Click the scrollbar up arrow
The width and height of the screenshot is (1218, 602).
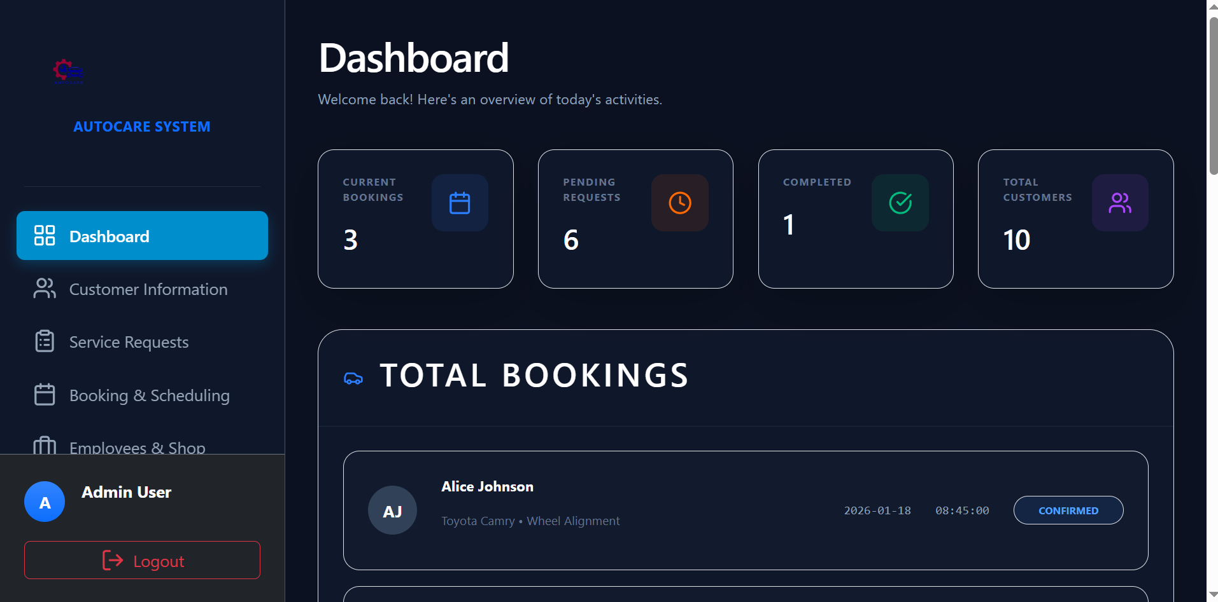coord(1213,6)
